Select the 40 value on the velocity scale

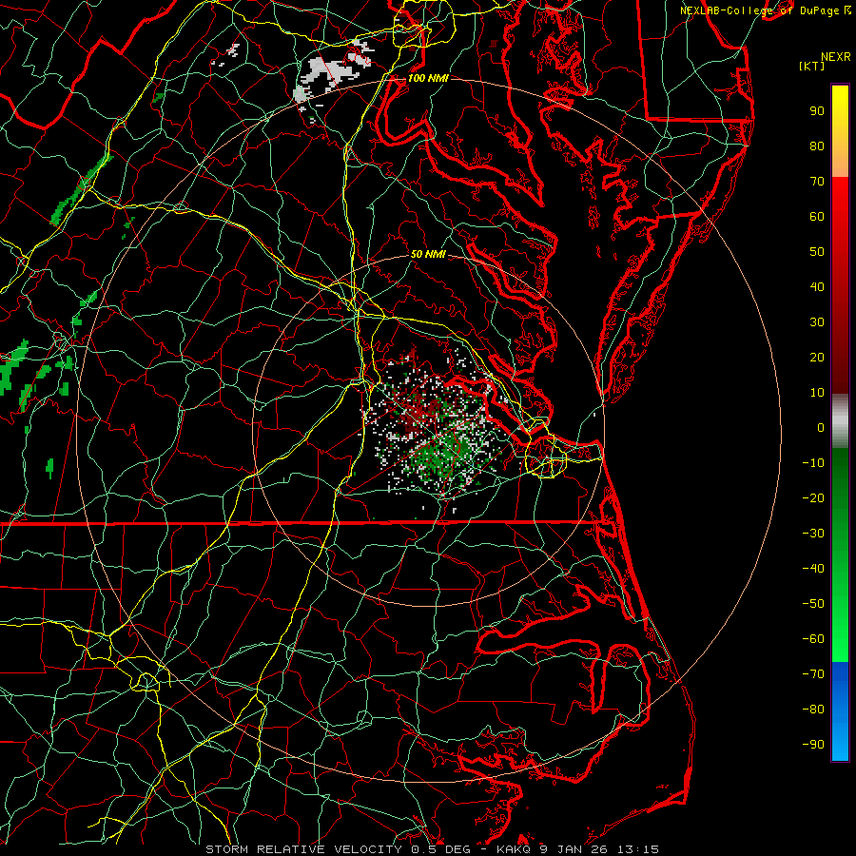pos(817,287)
